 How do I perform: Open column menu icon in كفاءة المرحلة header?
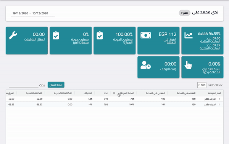[114, 93]
